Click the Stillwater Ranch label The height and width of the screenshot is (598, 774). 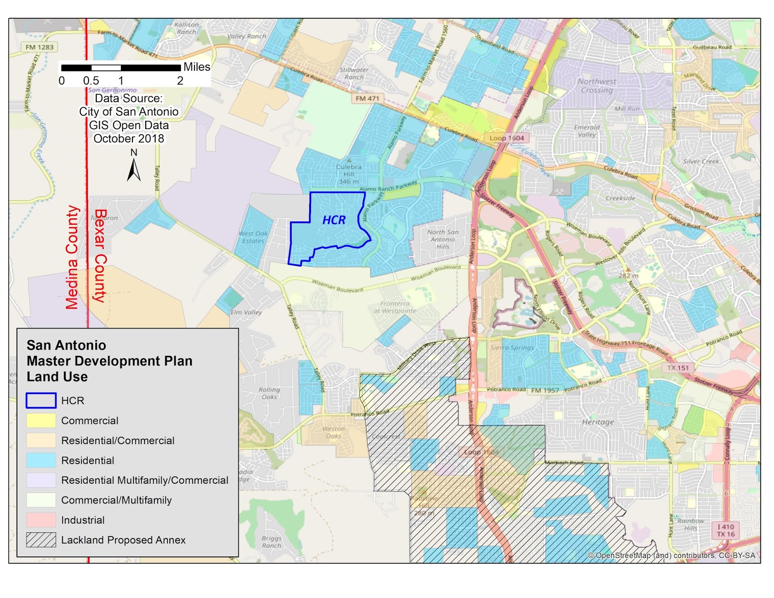[354, 73]
